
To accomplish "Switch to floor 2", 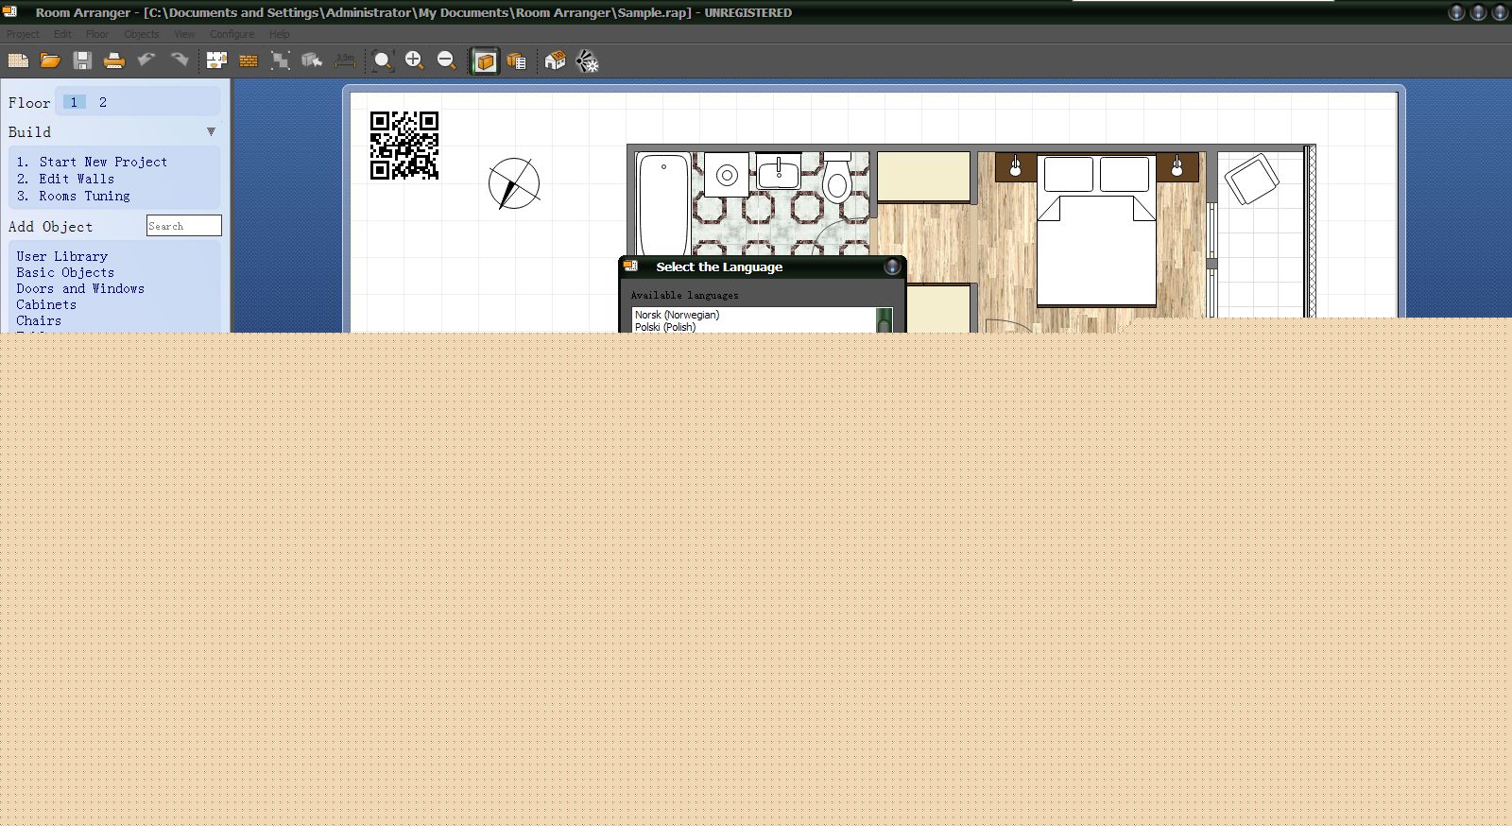I will (x=103, y=102).
